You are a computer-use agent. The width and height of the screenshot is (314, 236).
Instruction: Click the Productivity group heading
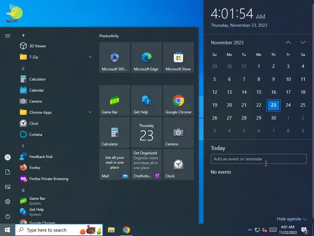pyautogui.click(x=109, y=36)
